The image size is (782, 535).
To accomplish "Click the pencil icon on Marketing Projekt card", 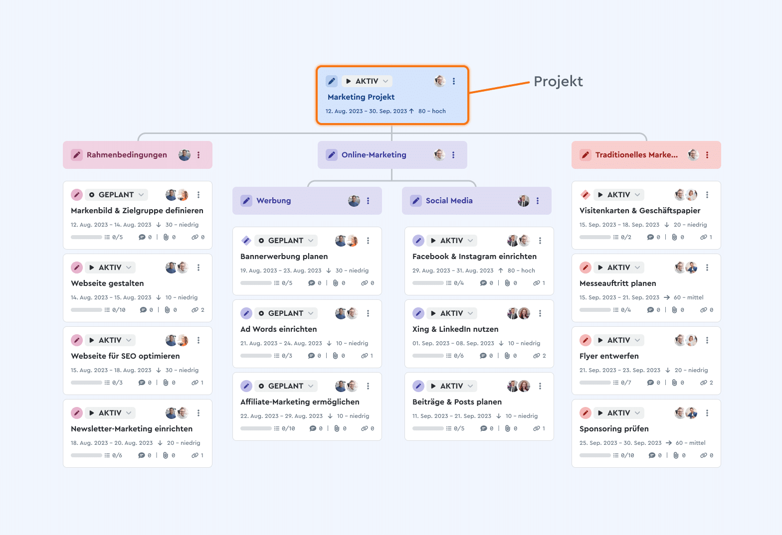I will tap(332, 81).
